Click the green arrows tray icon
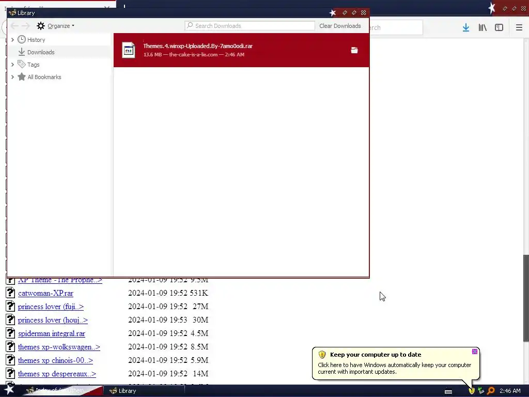The image size is (529, 397). (x=481, y=391)
